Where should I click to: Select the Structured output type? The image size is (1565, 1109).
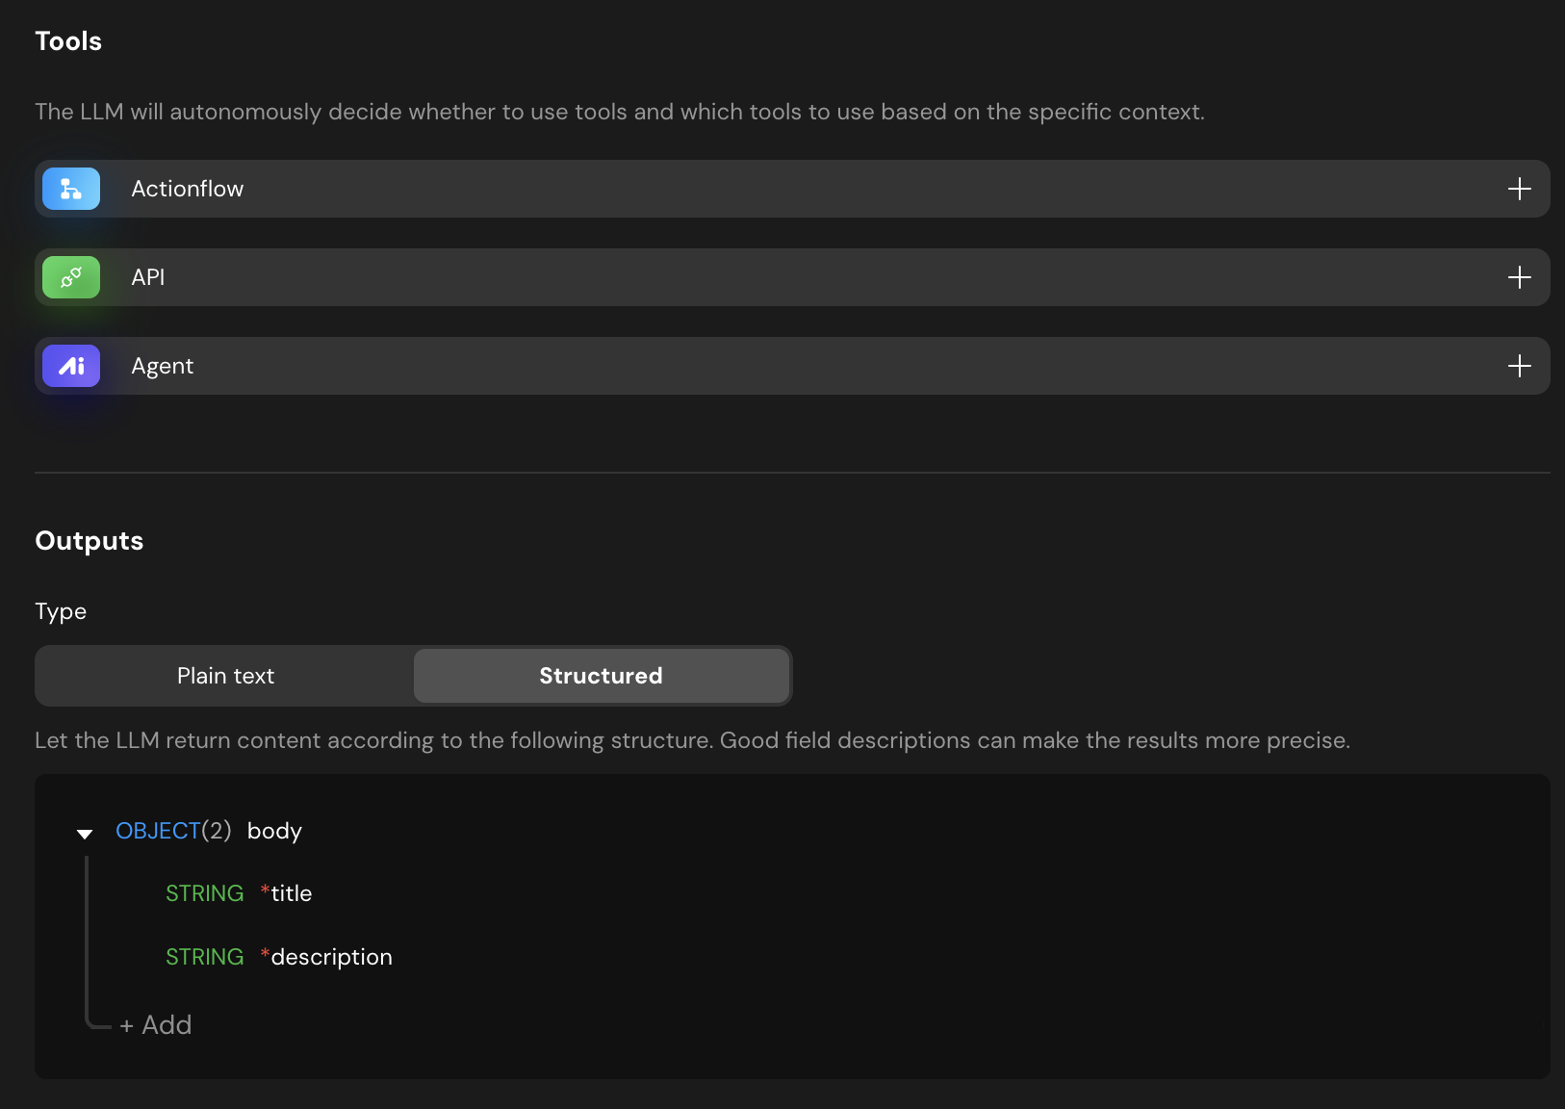point(601,676)
